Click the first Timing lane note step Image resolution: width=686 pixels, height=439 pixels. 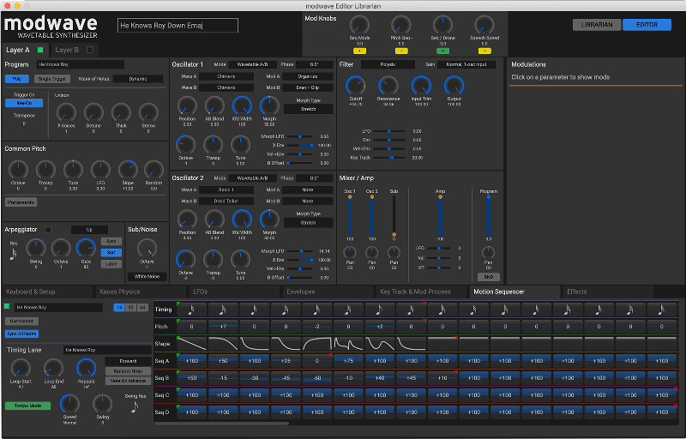[x=192, y=310]
